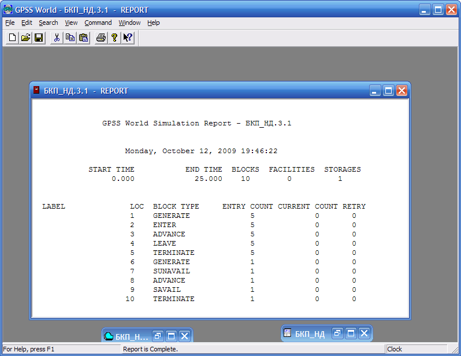Click the icon of minimized БКП_НД window
461x356 pixels.
(287, 333)
